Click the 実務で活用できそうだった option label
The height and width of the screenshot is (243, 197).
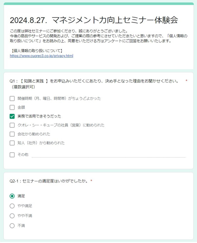pos(39,116)
